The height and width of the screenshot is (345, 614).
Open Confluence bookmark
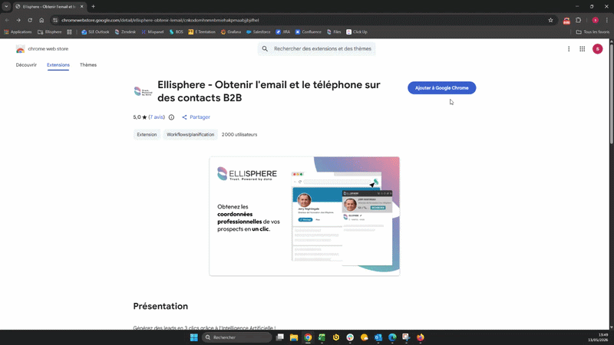(x=309, y=32)
